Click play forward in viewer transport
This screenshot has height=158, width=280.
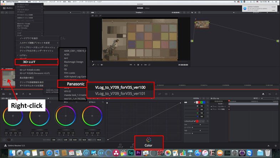click(x=142, y=65)
